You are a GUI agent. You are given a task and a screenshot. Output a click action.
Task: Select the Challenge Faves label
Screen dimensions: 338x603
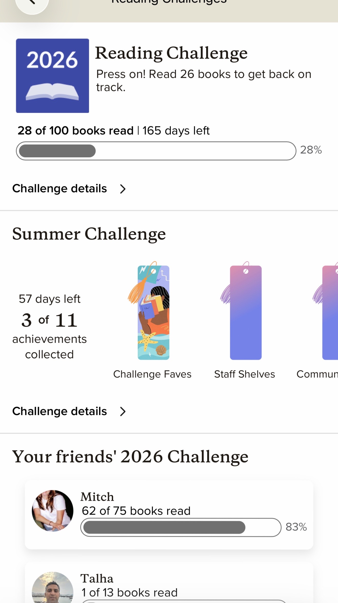click(x=152, y=374)
